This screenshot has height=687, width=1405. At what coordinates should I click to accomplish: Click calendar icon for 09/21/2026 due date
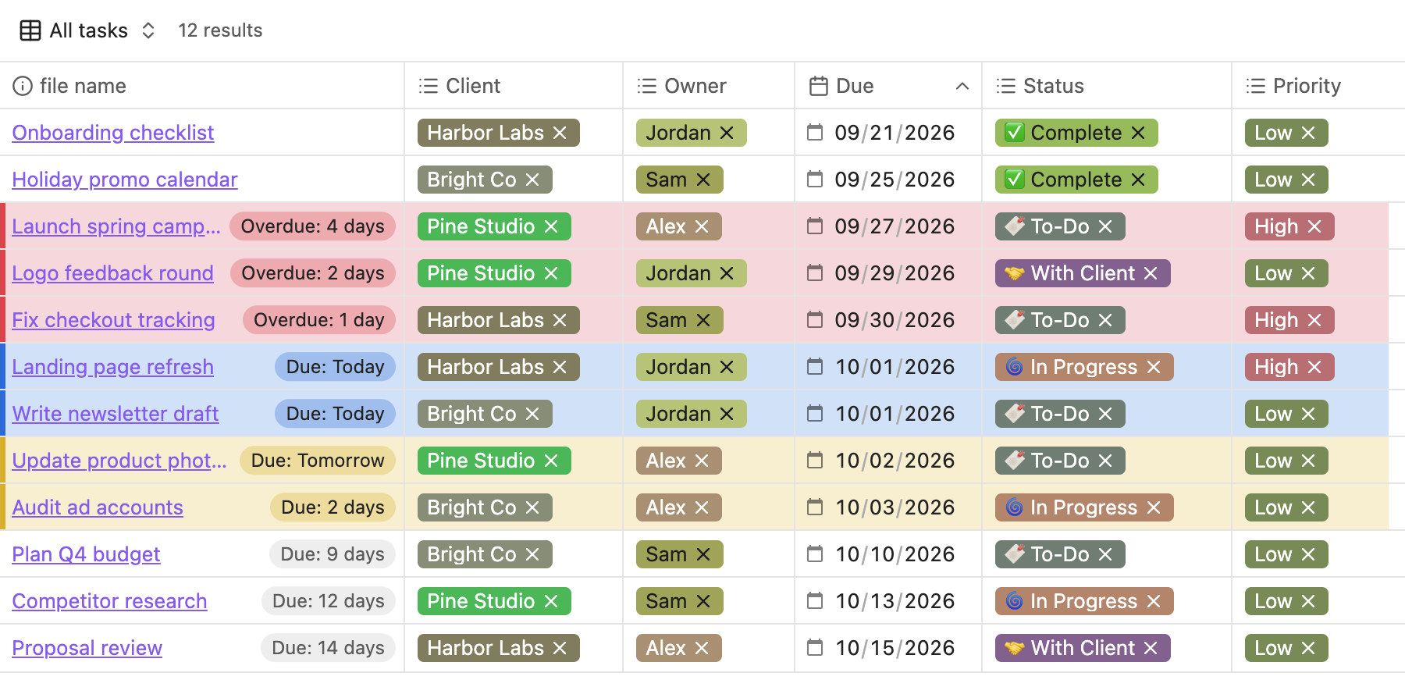(815, 133)
